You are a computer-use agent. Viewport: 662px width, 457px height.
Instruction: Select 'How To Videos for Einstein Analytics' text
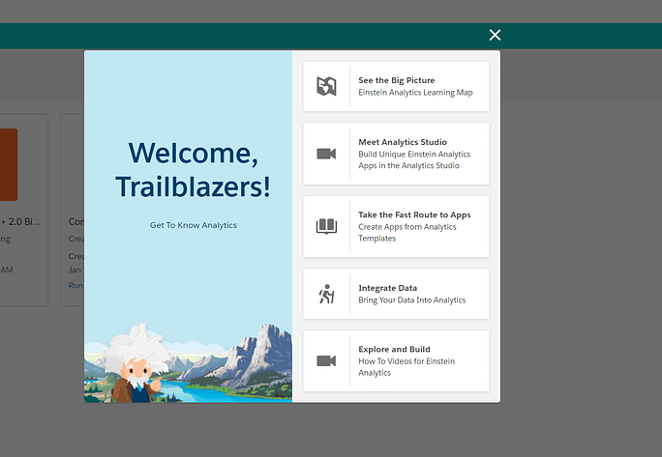click(x=406, y=367)
